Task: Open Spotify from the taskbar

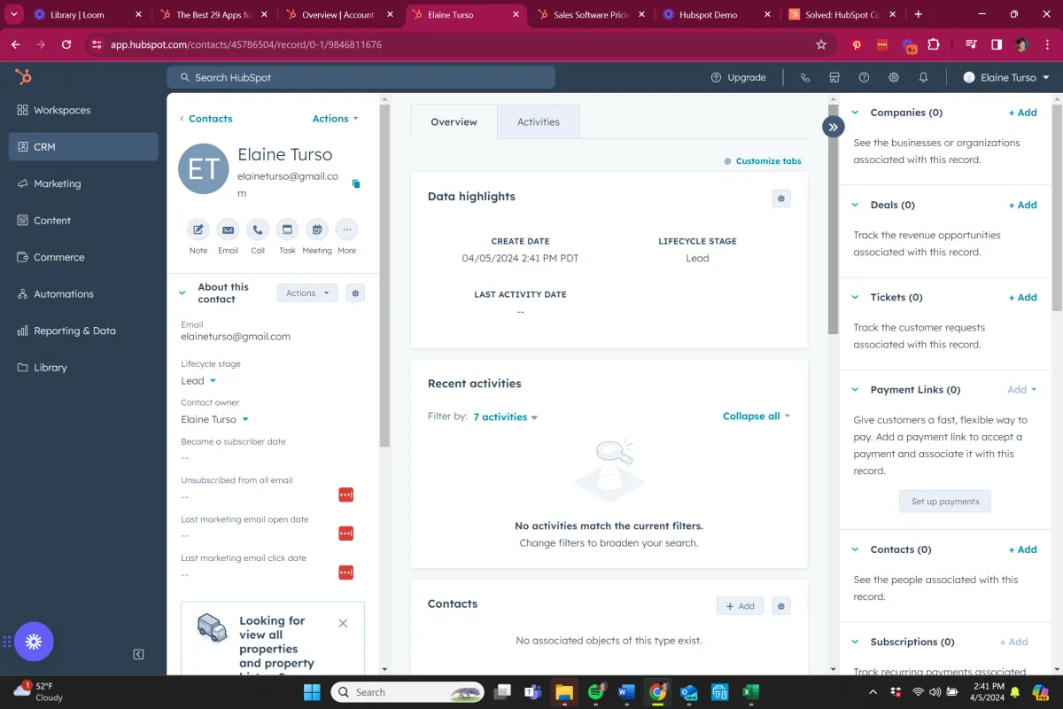Action: coord(596,692)
